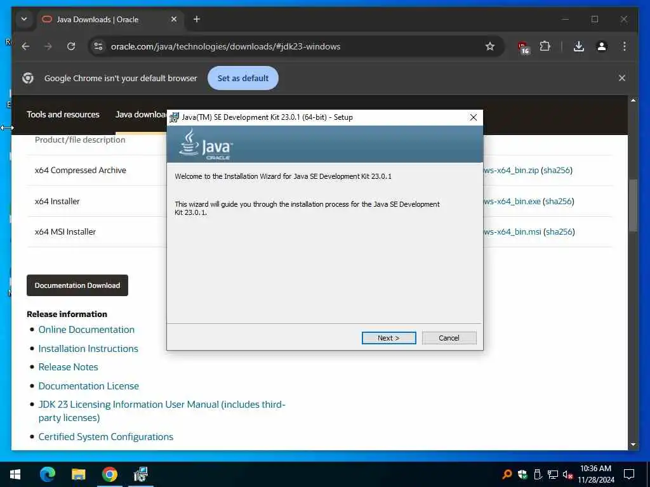Open sha256 for the zip archive

pos(557,170)
